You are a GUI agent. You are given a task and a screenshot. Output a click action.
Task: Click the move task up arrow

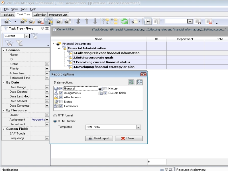coord(87,21)
